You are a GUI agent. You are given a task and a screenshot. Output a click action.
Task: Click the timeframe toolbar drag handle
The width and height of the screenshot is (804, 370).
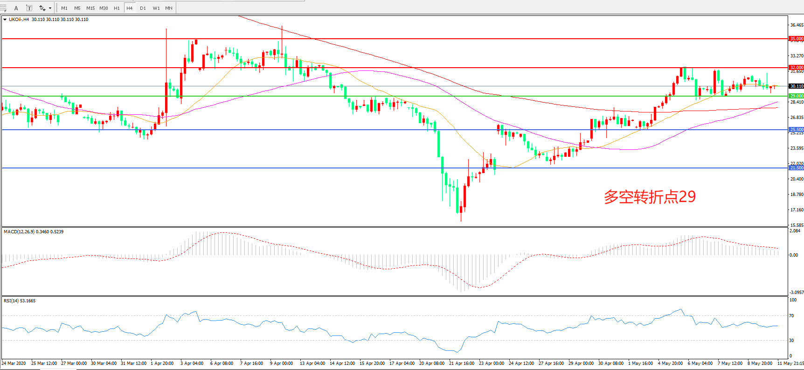pos(57,8)
